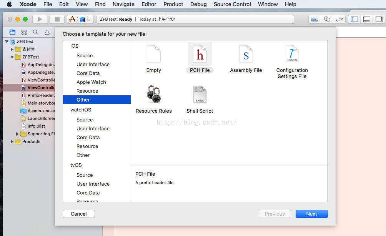
Task: Open Assets.xcassets catalog
Action: click(x=38, y=111)
